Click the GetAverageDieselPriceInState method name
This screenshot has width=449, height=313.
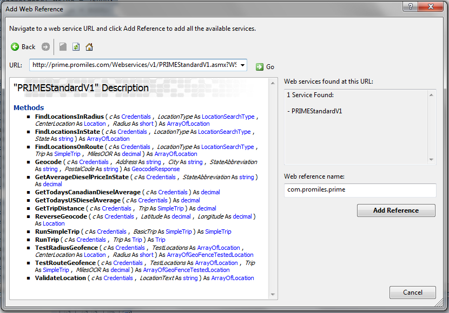click(x=82, y=177)
